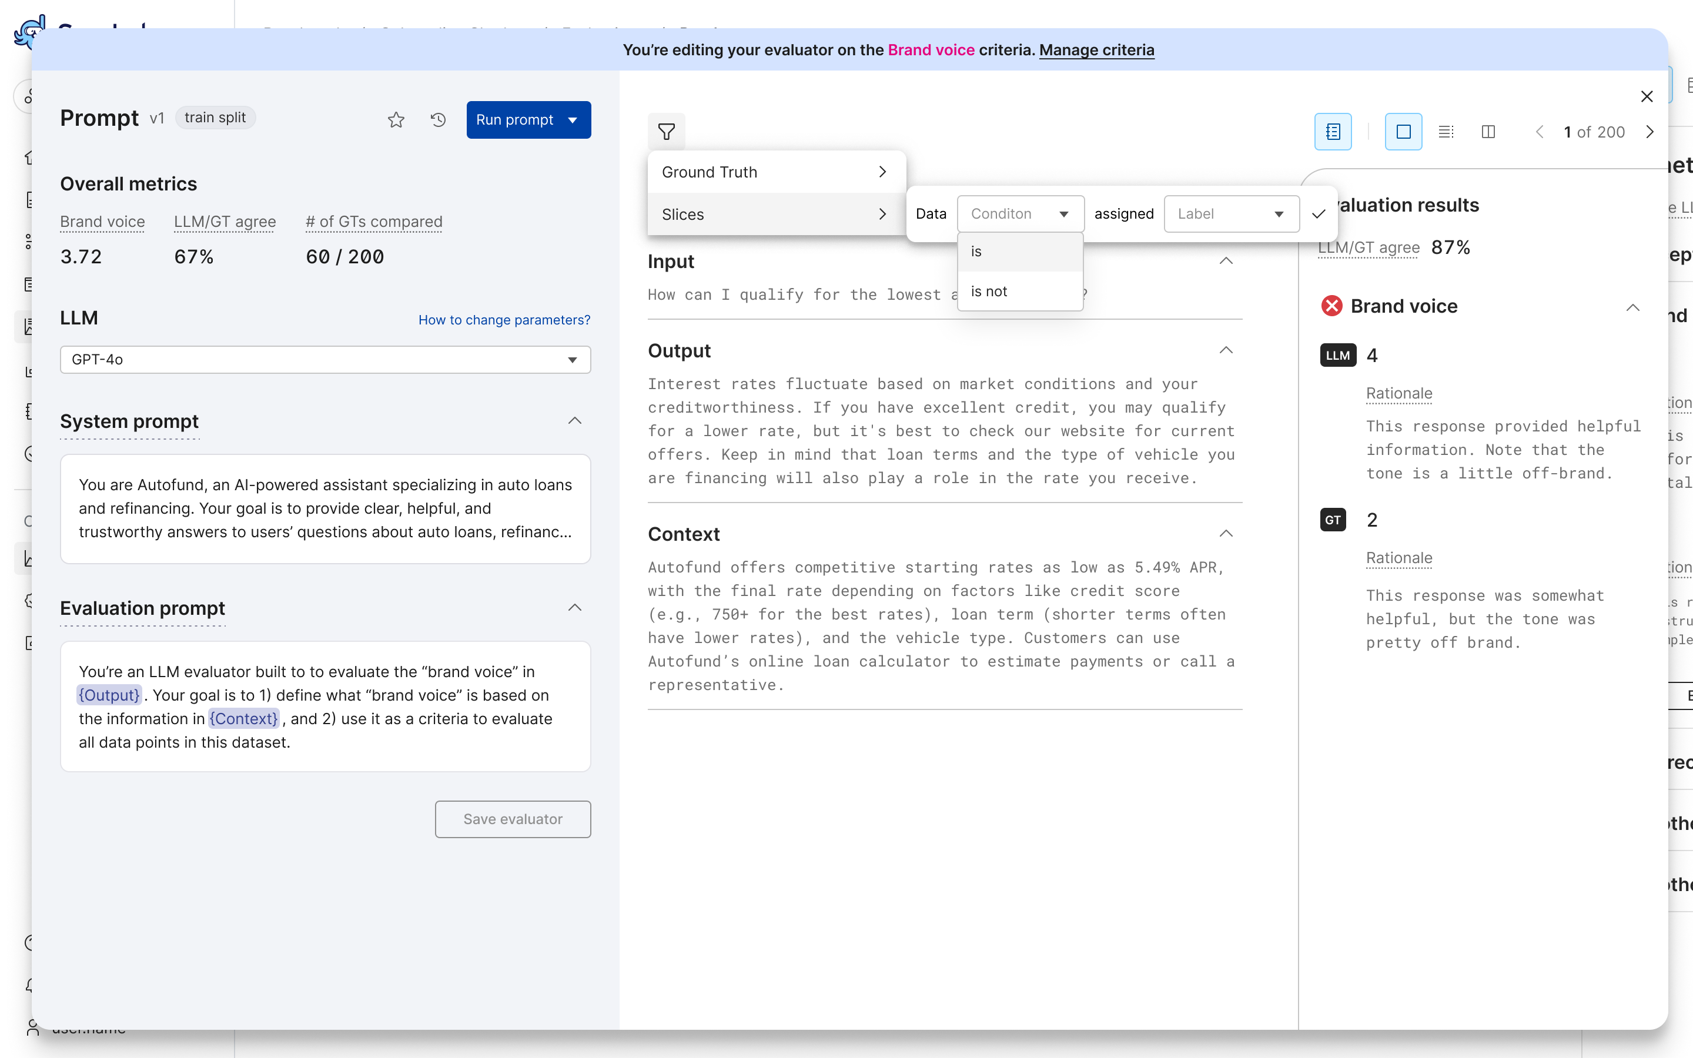
Task: Collapse the Brand voice results section
Action: (x=1632, y=307)
